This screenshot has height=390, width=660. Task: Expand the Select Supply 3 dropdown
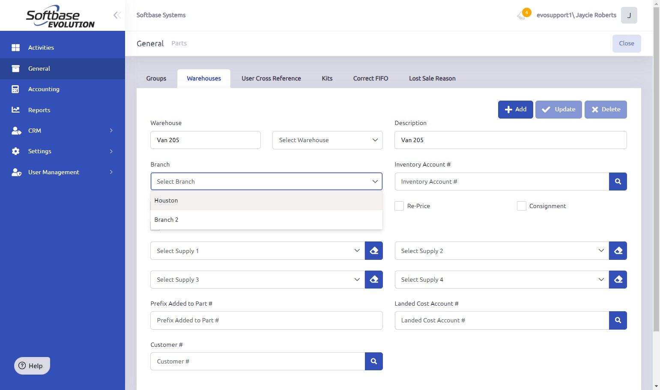point(258,280)
